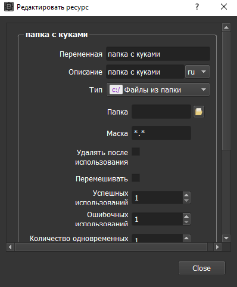This screenshot has height=287, width=237.
Task: Click the Успешных использований number field
Action: pyautogui.click(x=157, y=197)
